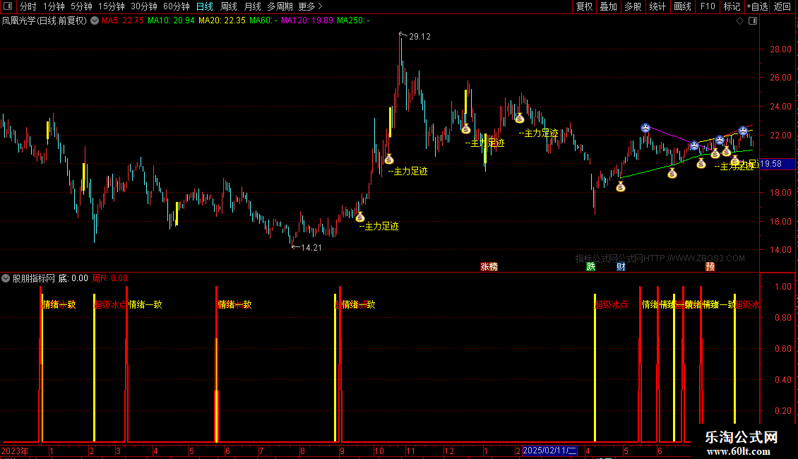Switch to 周线 weekly chart
The height and width of the screenshot is (459, 798).
pos(229,6)
